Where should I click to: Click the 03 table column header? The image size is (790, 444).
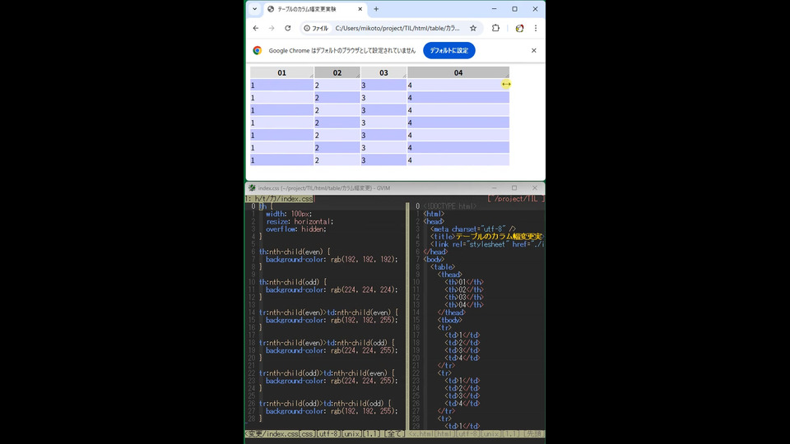pos(383,72)
